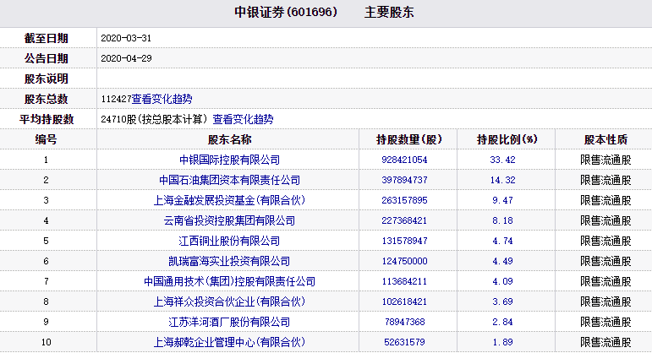This screenshot has height=353, width=652.
Task: Open shareholder 上海祥众投资合伙企业(有限合伙)
Action: [x=229, y=301]
